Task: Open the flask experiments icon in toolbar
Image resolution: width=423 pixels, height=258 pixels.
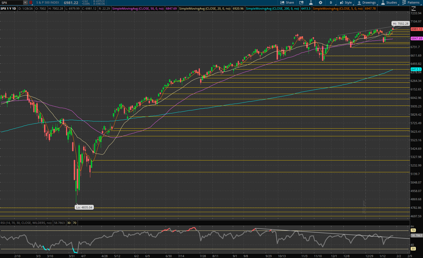Action: (x=311, y=2)
